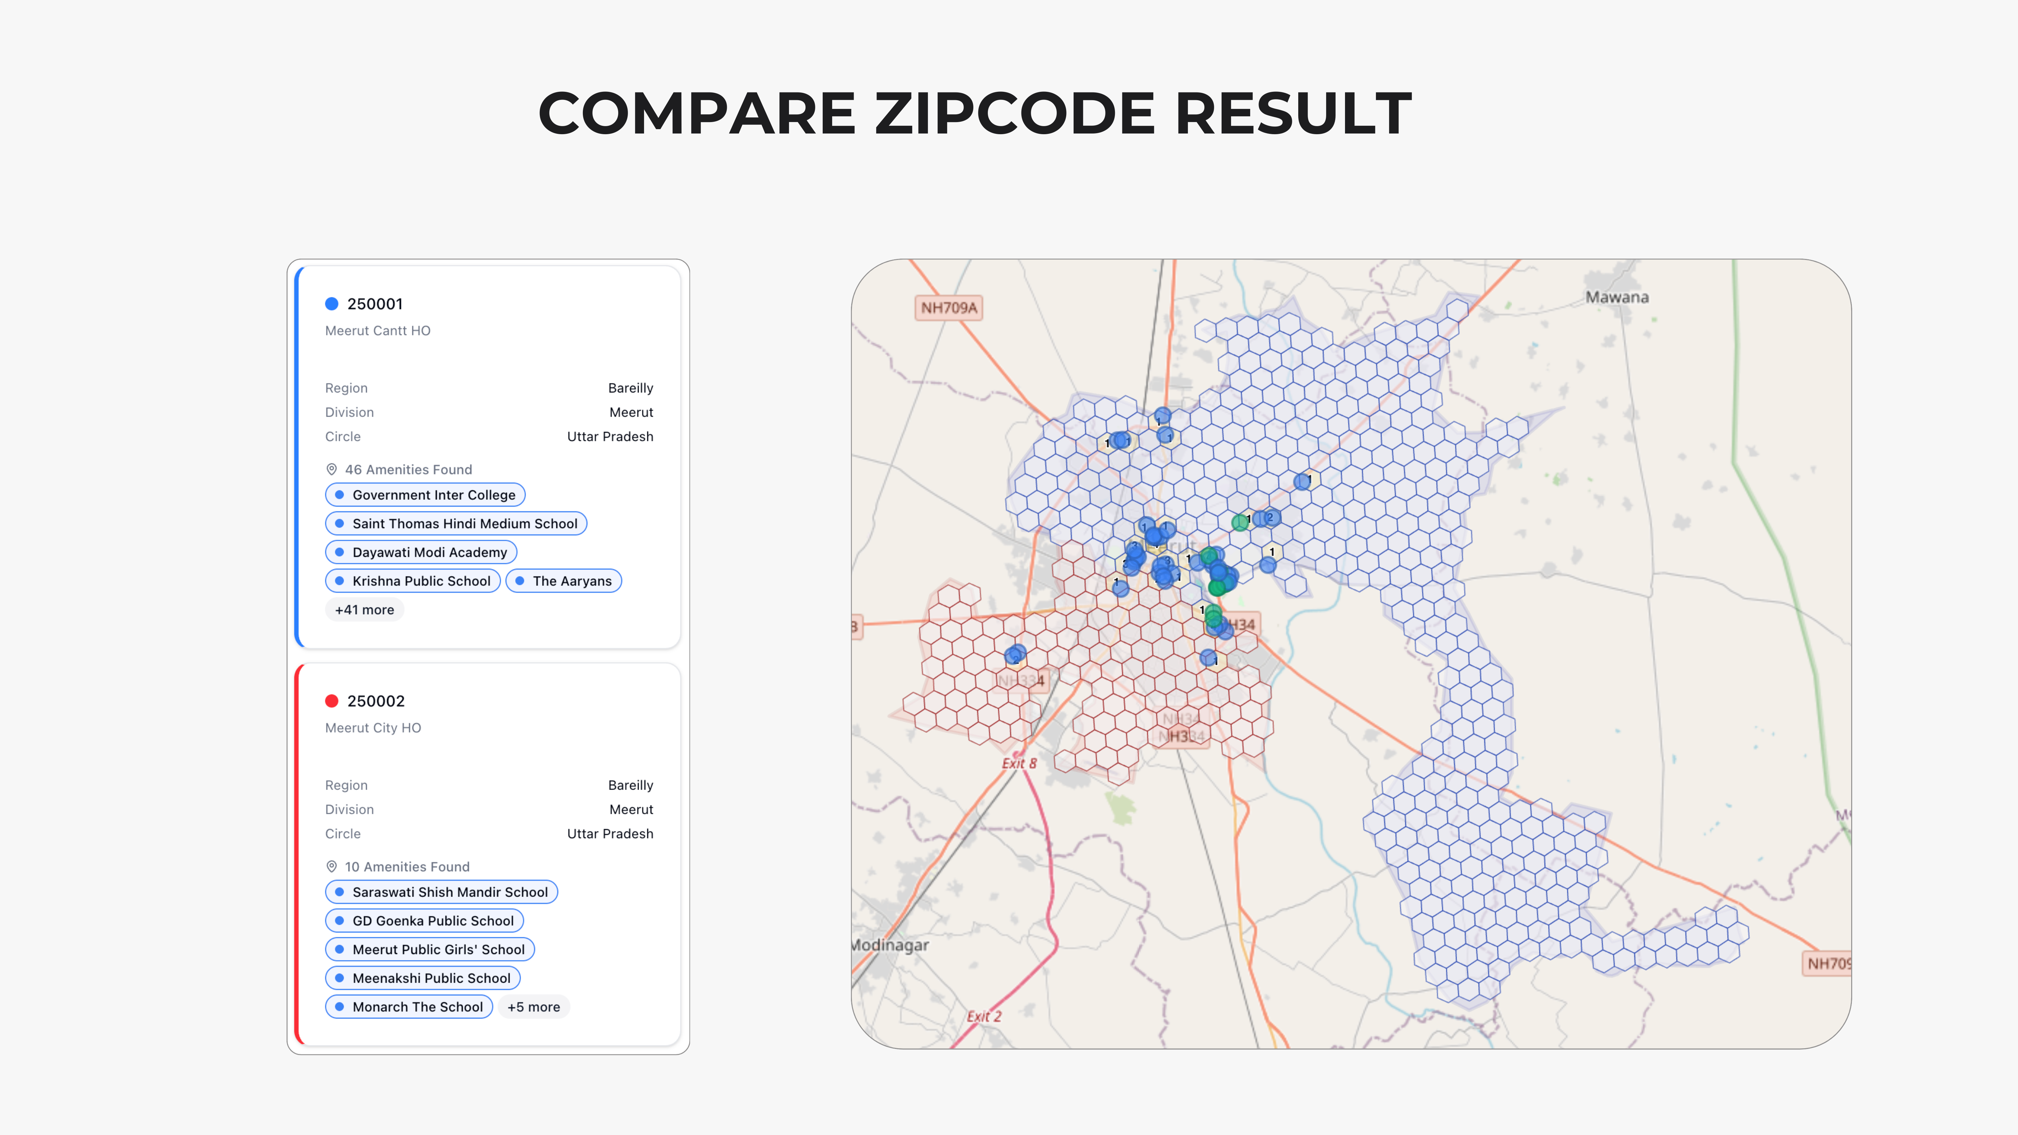The height and width of the screenshot is (1135, 2018).
Task: Click the GD Goenka Public School chip
Action: (x=424, y=920)
